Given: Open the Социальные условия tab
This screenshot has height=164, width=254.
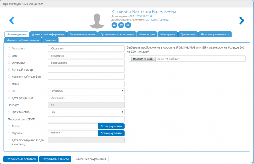Looking at the screenshot, I should click(x=82, y=34).
